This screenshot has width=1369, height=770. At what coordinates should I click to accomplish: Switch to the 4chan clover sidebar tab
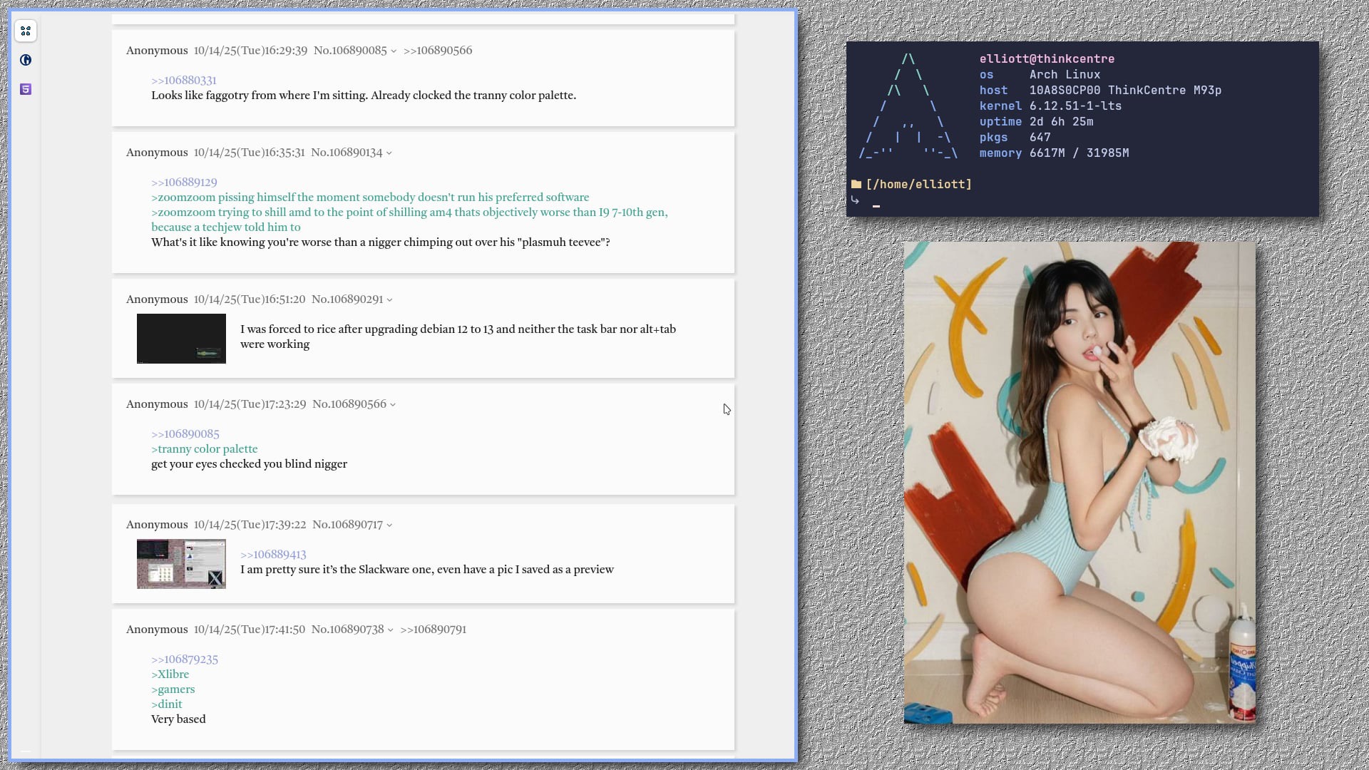coord(26,31)
